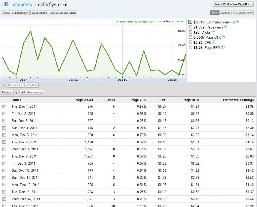This screenshot has width=257, height=207.
Task: Select the Tue, Dec 6, 2011 row checkbox
Action: 4,142
